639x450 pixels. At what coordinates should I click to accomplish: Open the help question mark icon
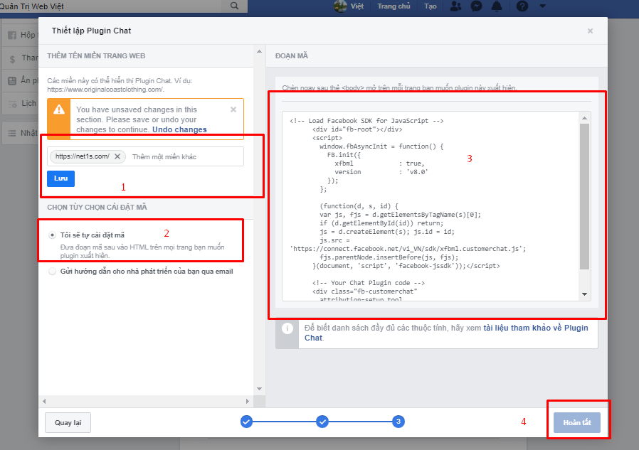click(x=522, y=6)
